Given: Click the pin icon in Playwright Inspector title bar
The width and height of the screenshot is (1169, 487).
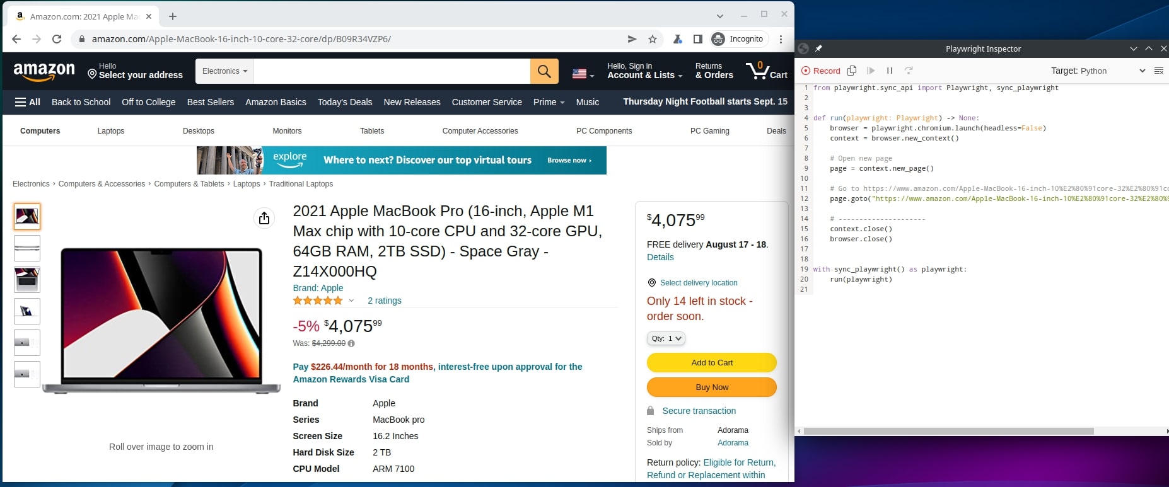Looking at the screenshot, I should click(818, 49).
